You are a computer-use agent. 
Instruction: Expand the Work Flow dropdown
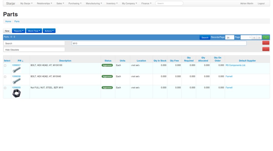coord(34,31)
